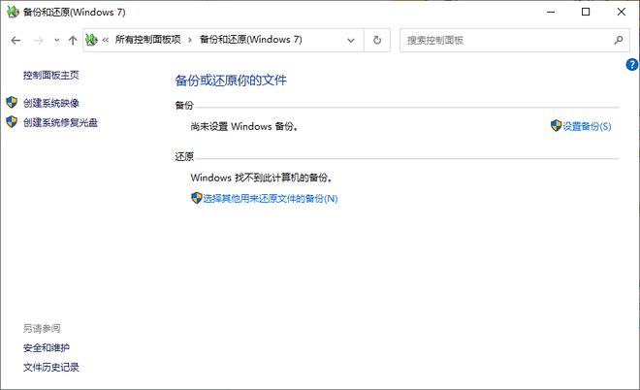The width and height of the screenshot is (640, 390).
Task: Click the shield icon beside 创建系统修复光盘
Action: [12, 121]
